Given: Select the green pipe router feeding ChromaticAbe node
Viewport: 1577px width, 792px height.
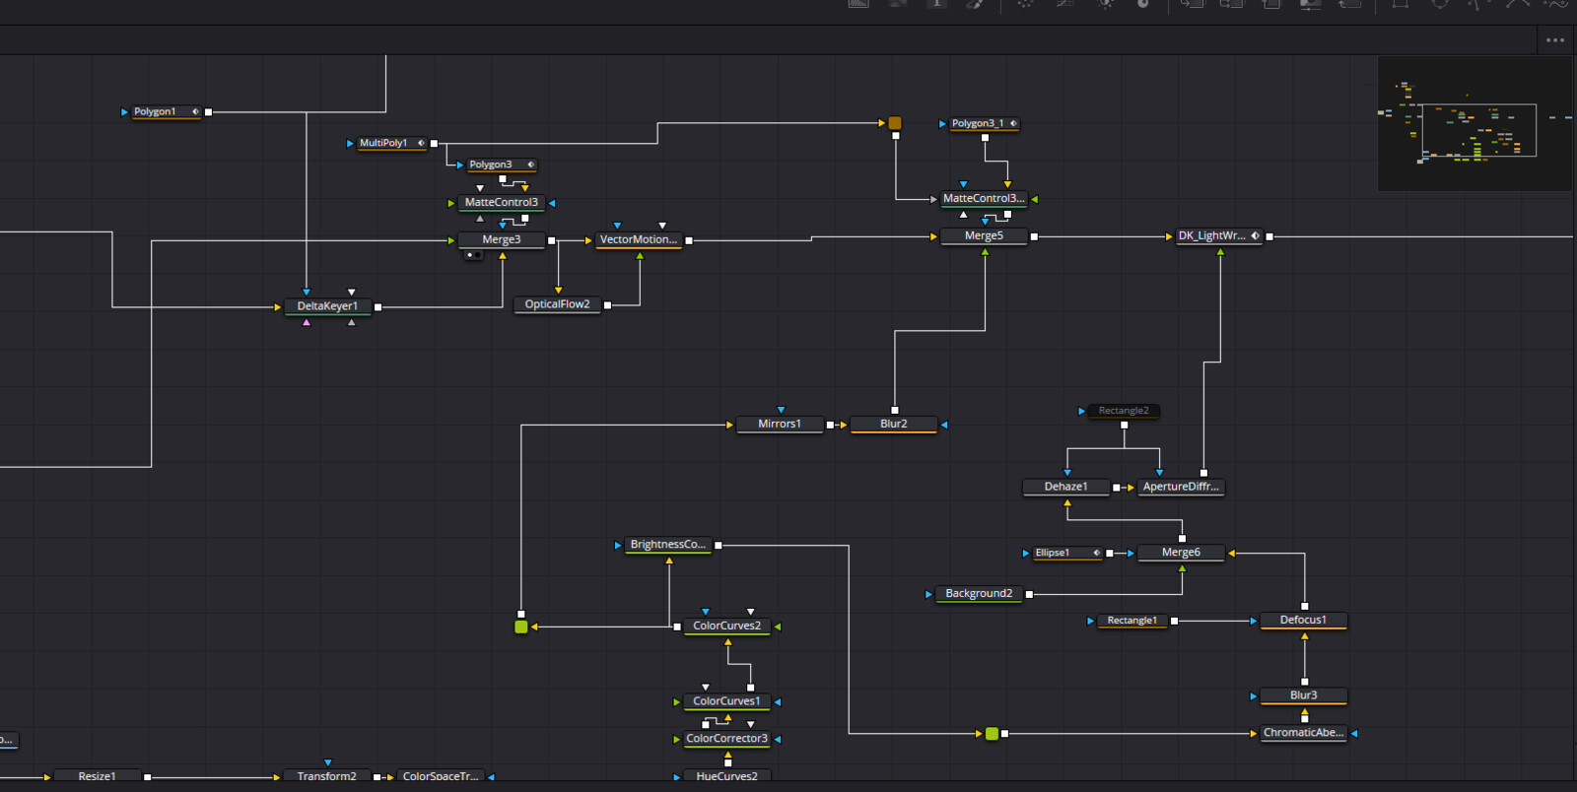Looking at the screenshot, I should [x=992, y=733].
